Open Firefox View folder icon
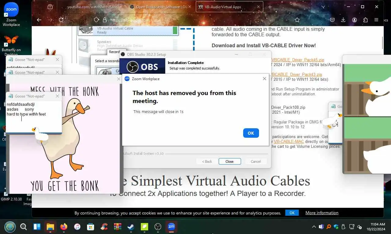This screenshot has width=391, height=234. click(x=50, y=7)
